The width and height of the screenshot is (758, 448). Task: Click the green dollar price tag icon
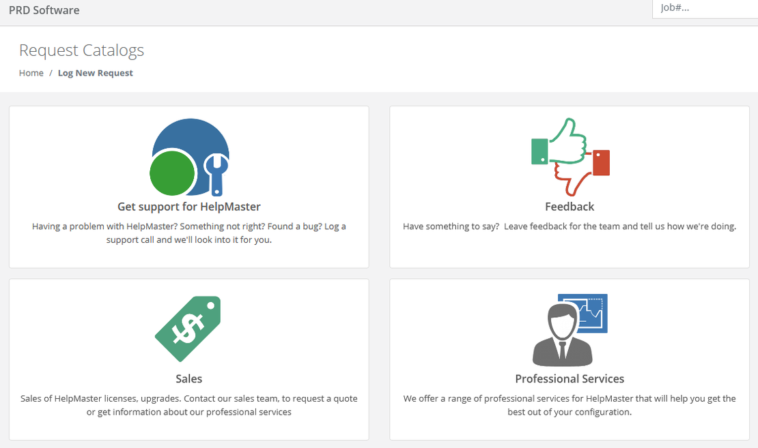(x=188, y=329)
